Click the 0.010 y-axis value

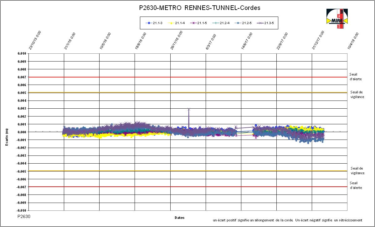pyautogui.click(x=22, y=53)
